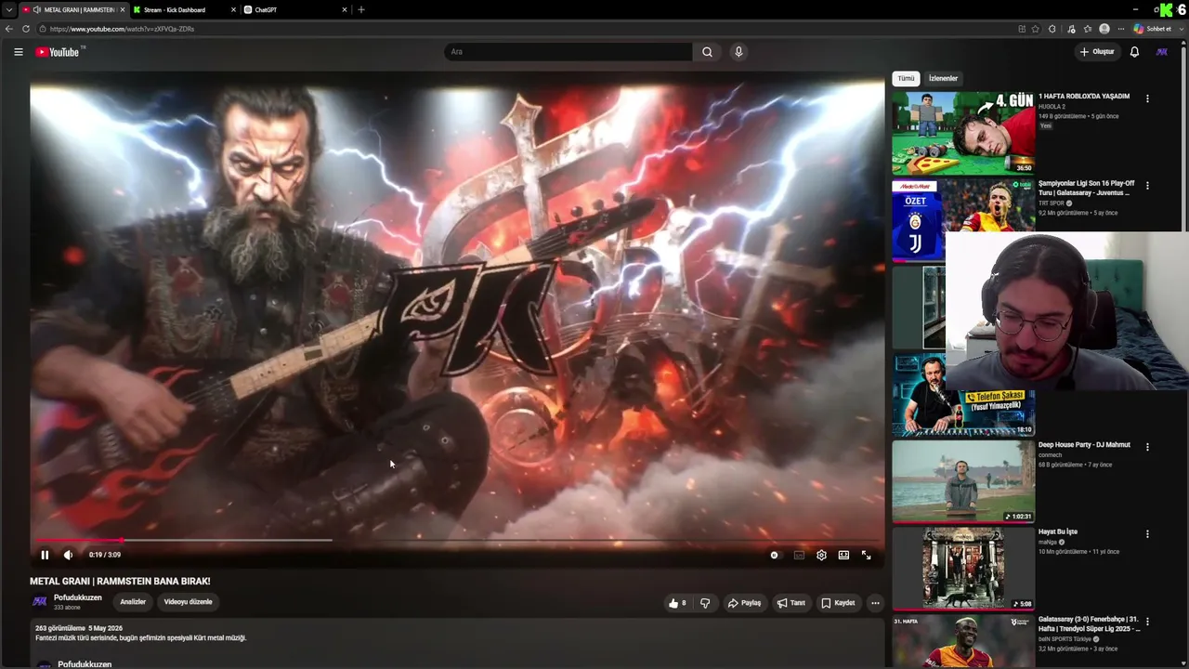The image size is (1189, 669).
Task: Open the Hayat Bu İşte thumbnail
Action: (x=963, y=569)
